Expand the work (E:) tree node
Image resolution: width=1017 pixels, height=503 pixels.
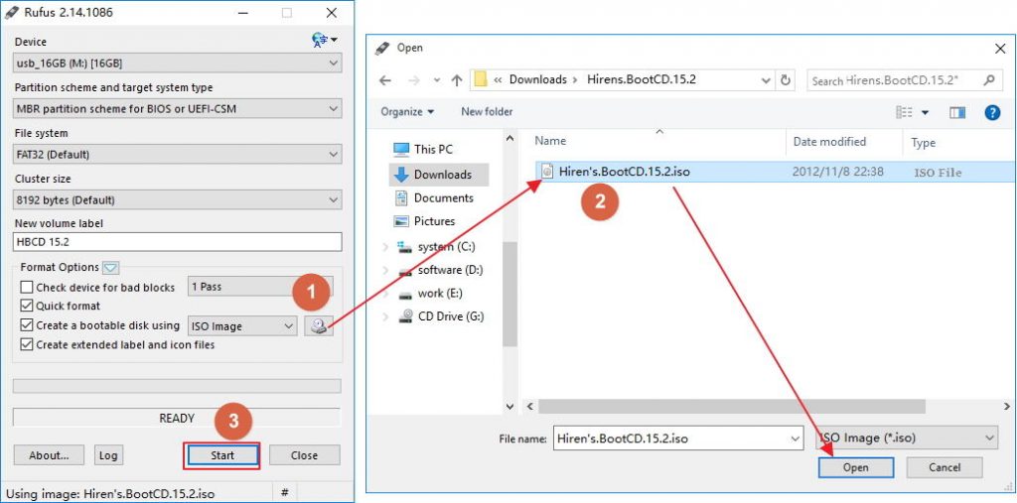coord(386,294)
